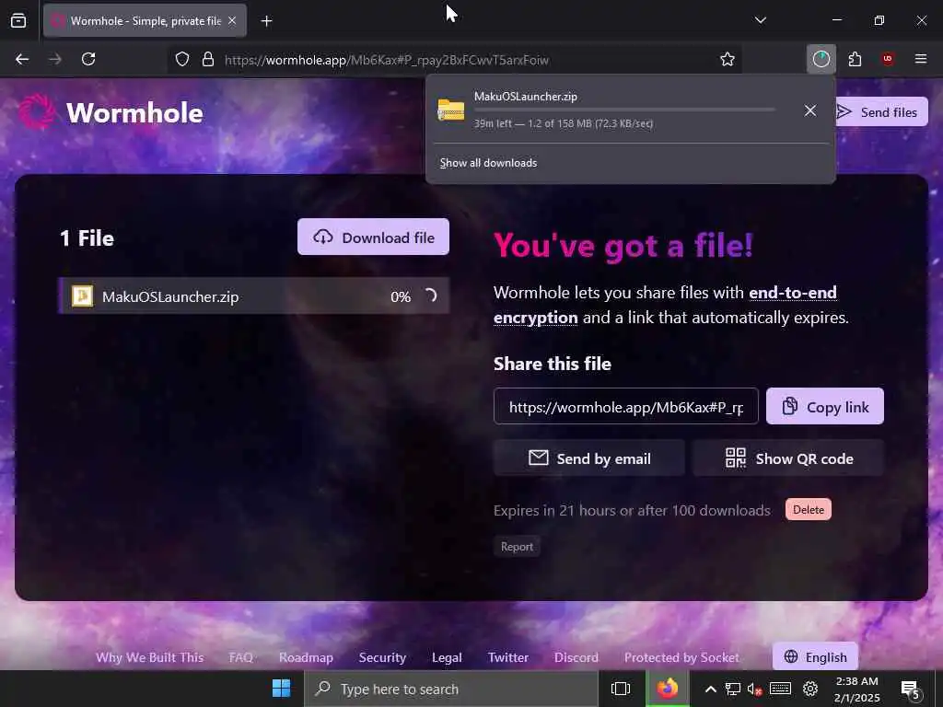Open the English language selector
This screenshot has width=943, height=707.
tap(816, 656)
